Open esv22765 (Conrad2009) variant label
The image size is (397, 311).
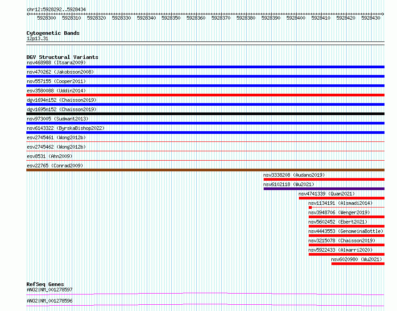pos(55,166)
